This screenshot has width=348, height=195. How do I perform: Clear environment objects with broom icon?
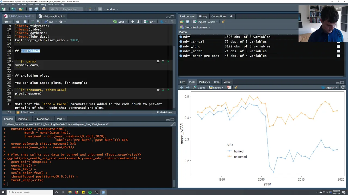pyautogui.click(x=223, y=22)
